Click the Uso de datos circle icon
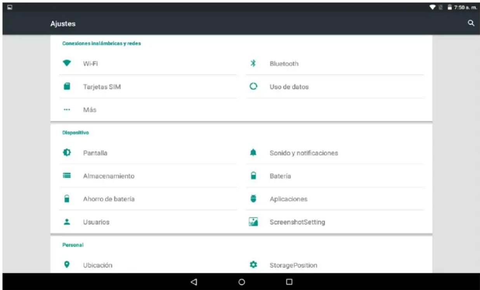The image size is (480, 290). 254,87
